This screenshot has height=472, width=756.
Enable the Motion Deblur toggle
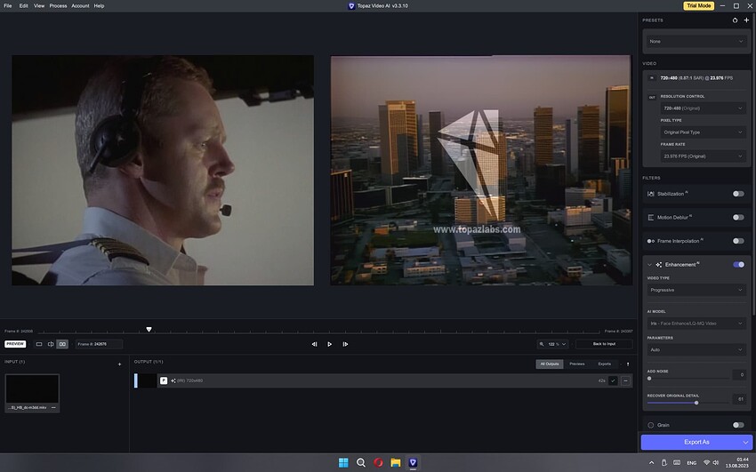click(738, 217)
